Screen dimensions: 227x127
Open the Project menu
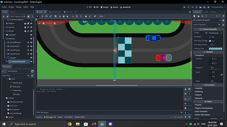(11, 7)
